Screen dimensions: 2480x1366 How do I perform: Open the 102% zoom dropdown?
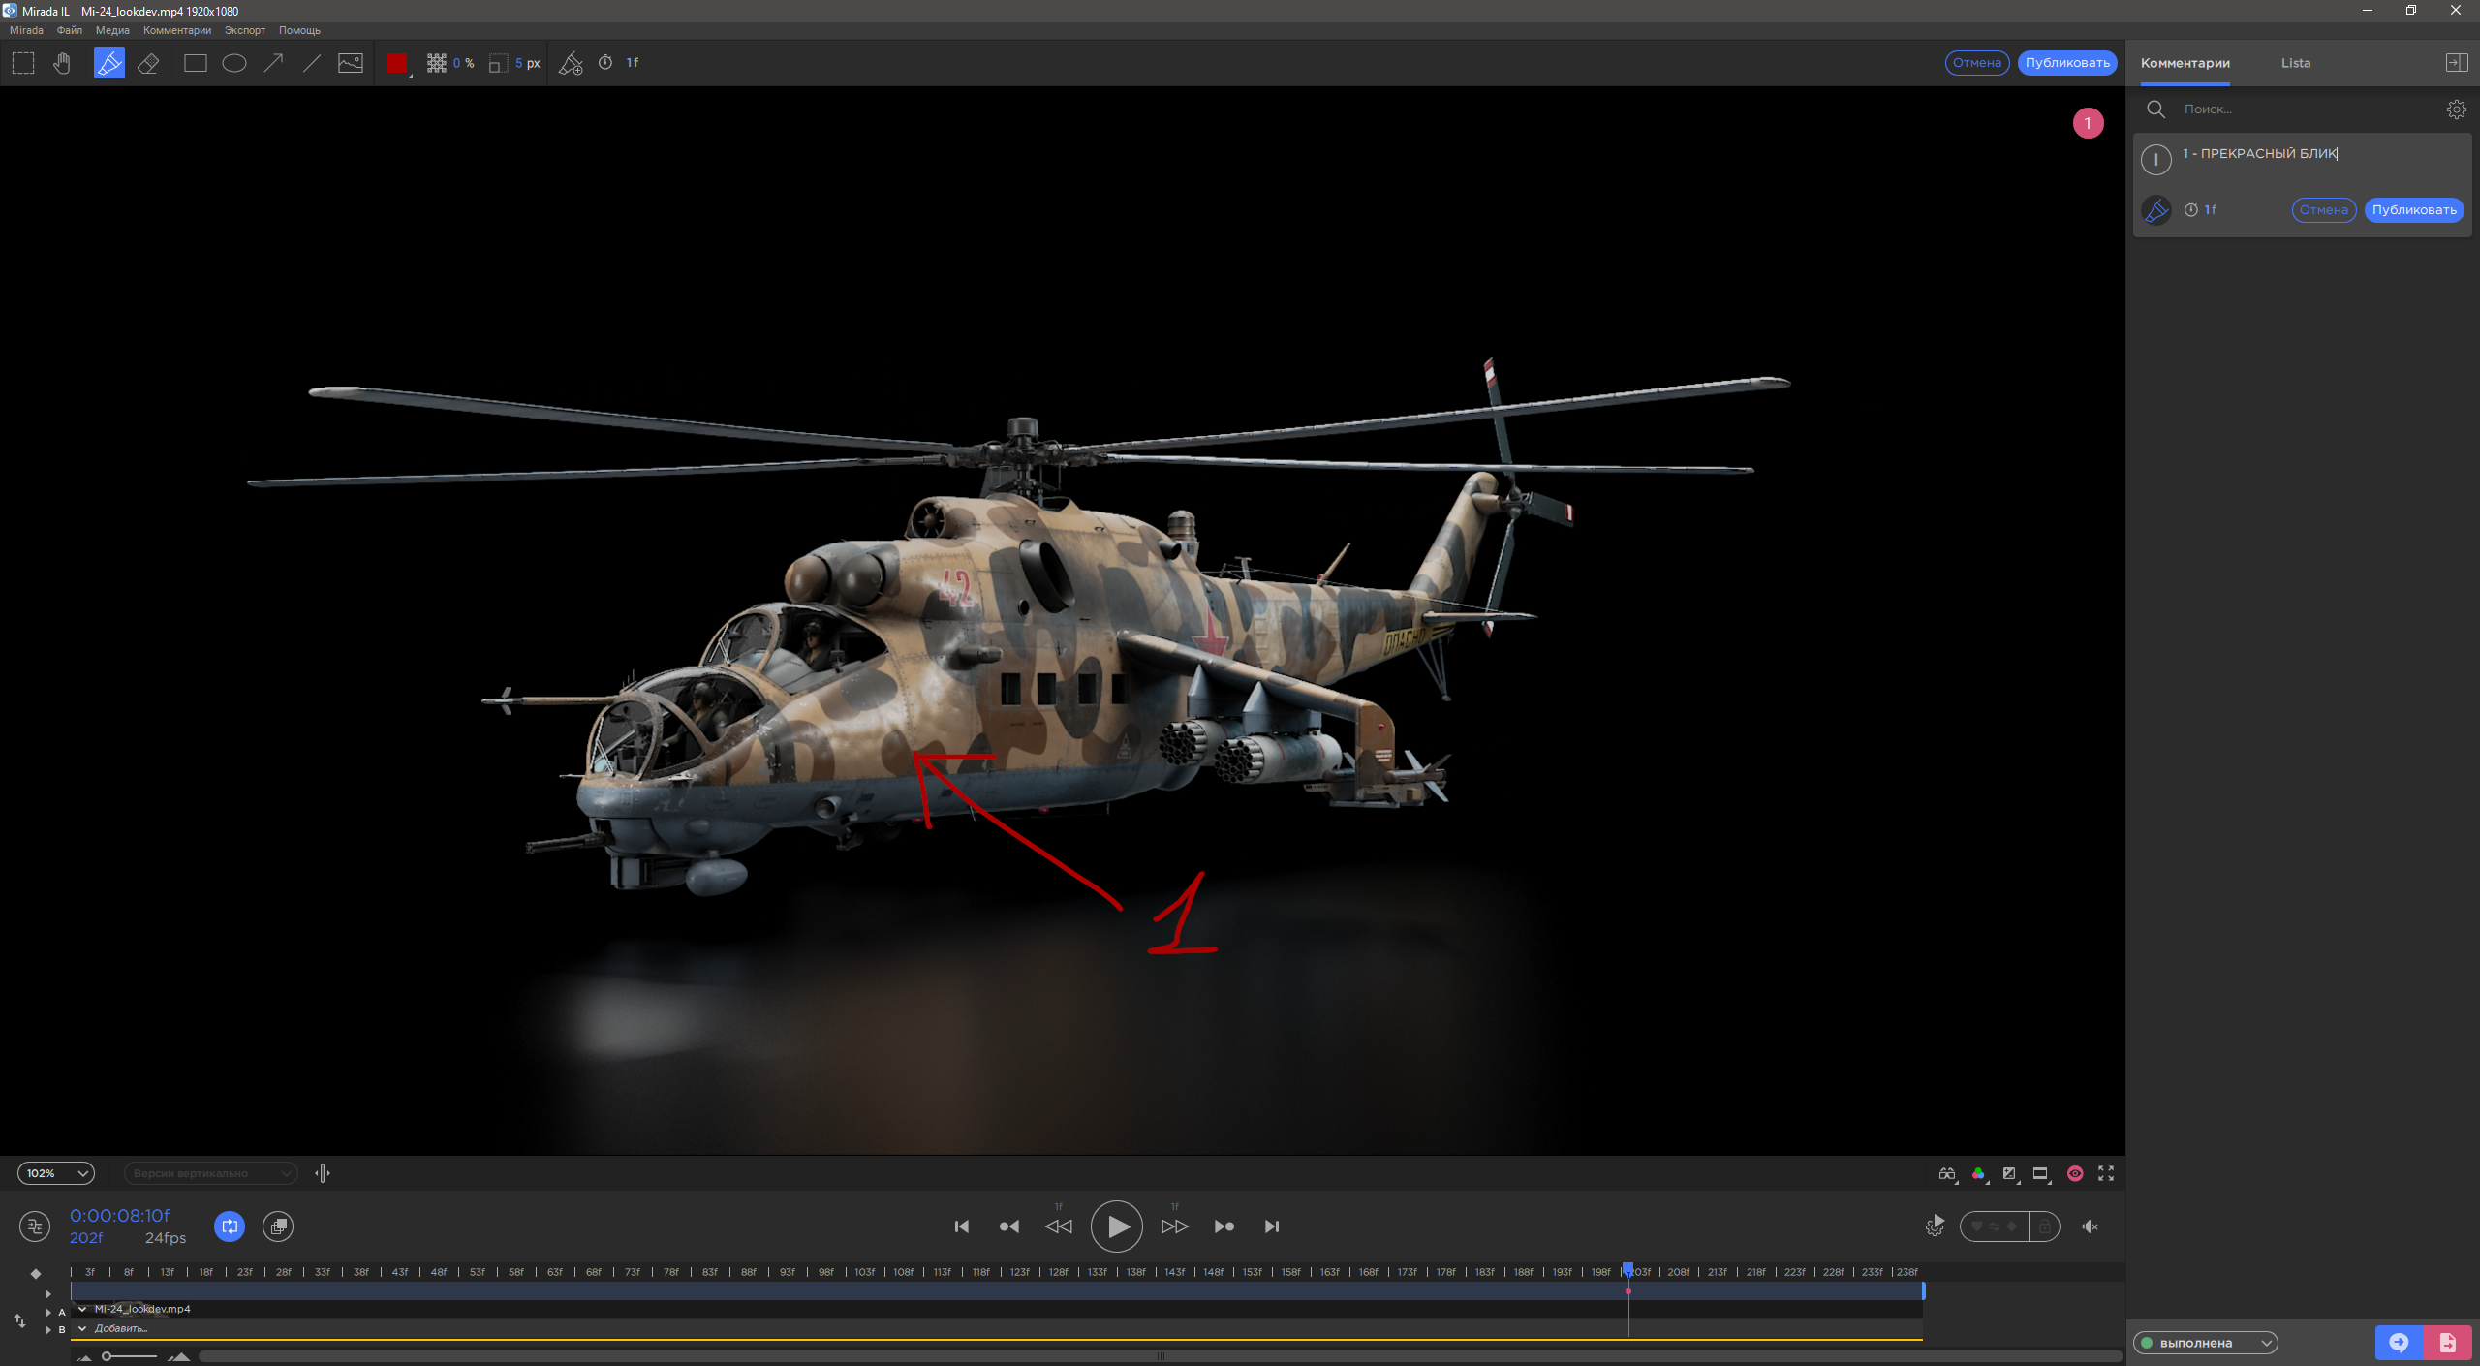coord(56,1173)
